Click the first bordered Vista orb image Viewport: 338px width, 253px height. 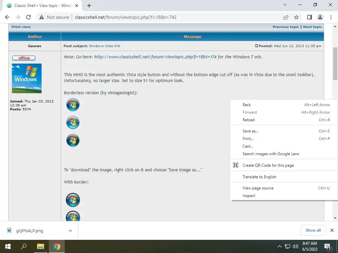(73, 200)
